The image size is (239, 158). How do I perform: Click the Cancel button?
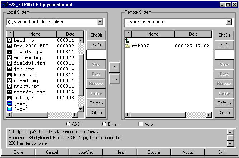pyautogui.click(x=52, y=152)
